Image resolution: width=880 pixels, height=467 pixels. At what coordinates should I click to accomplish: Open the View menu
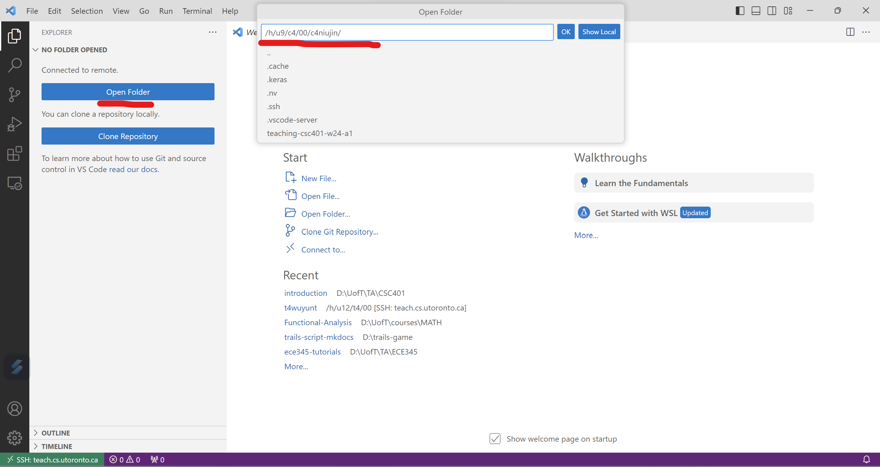point(121,11)
